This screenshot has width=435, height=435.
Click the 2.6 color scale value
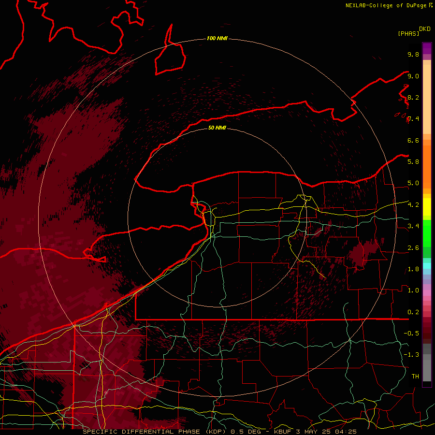point(413,247)
